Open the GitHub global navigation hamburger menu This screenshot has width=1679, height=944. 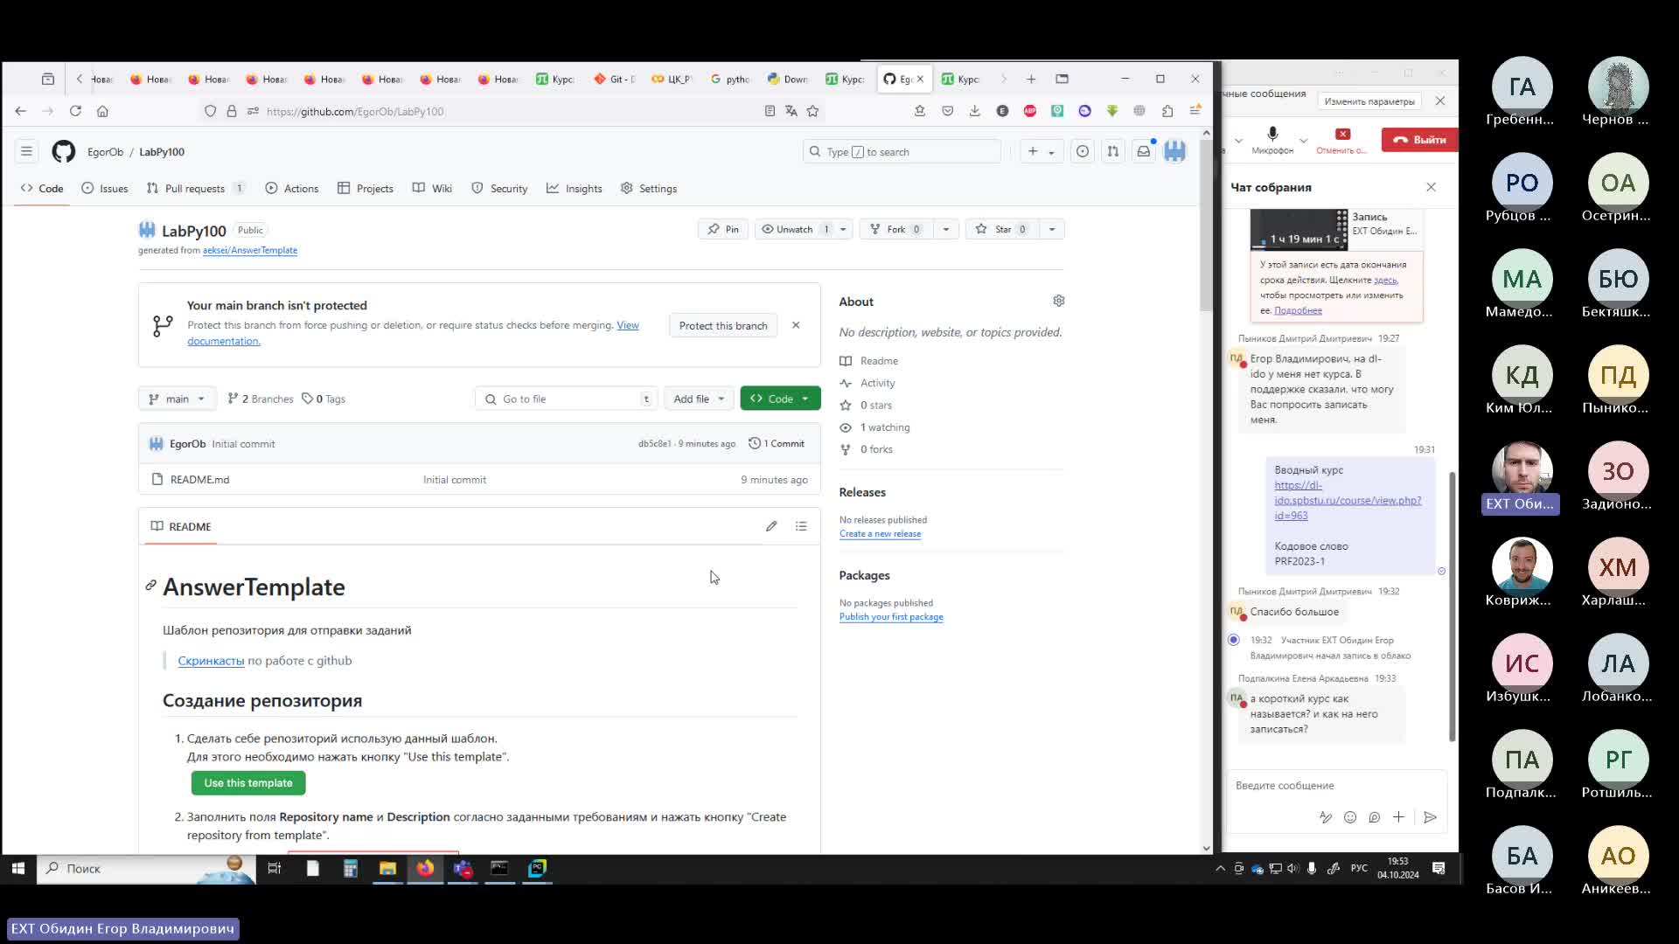coord(26,151)
